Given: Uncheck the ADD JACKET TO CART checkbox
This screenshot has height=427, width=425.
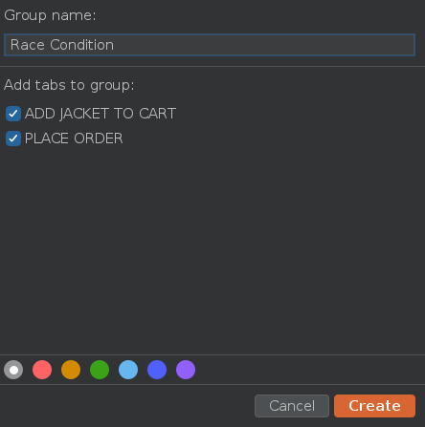Looking at the screenshot, I should point(13,114).
